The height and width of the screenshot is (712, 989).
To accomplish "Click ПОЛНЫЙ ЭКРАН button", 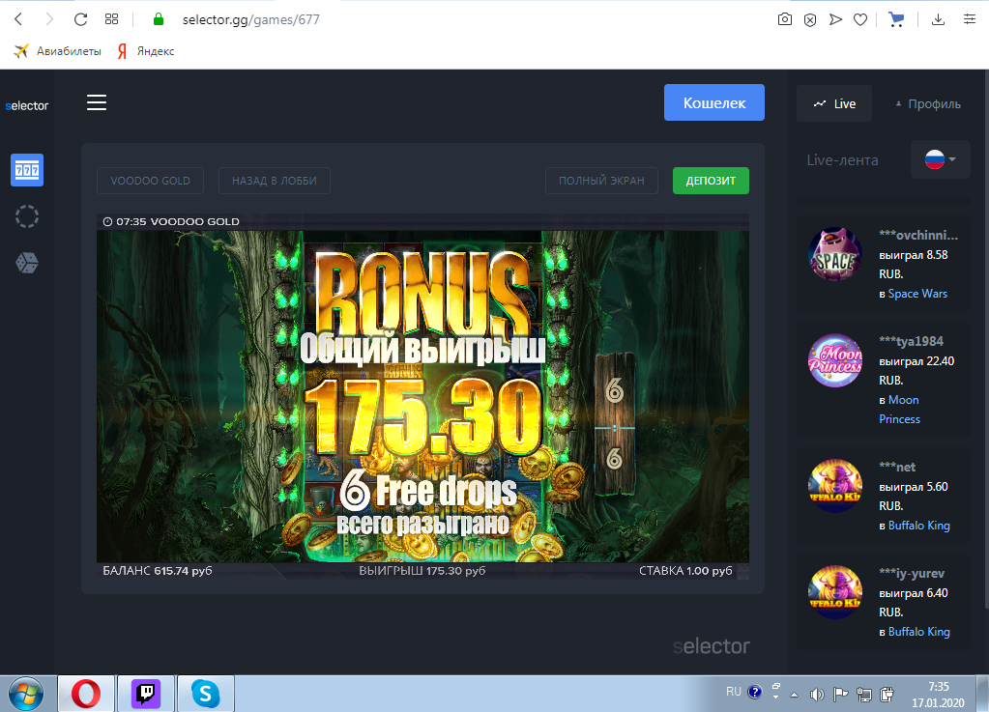I will pos(601,181).
